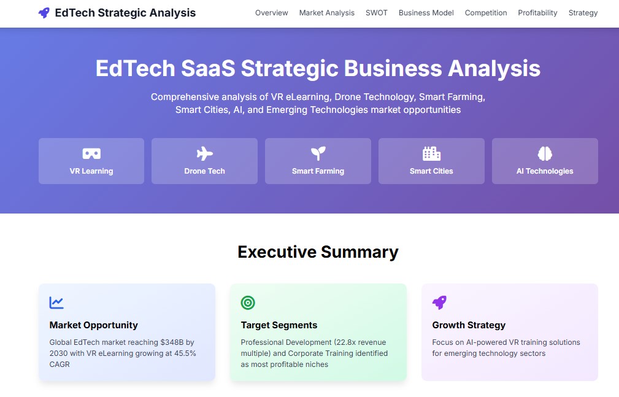Click the rocket logo icon in header
Viewport: 619px width, 397px height.
click(x=44, y=13)
